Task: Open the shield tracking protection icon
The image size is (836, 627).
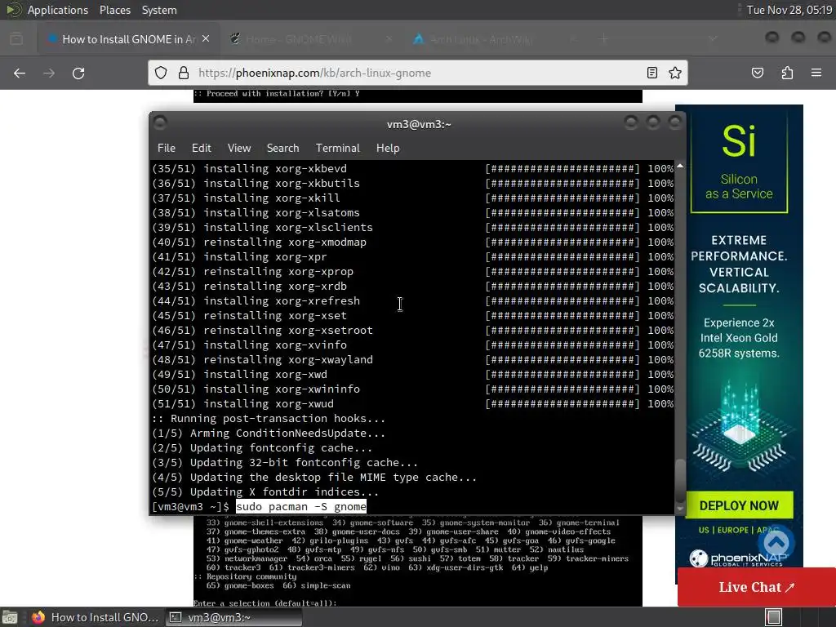Action: tap(161, 73)
